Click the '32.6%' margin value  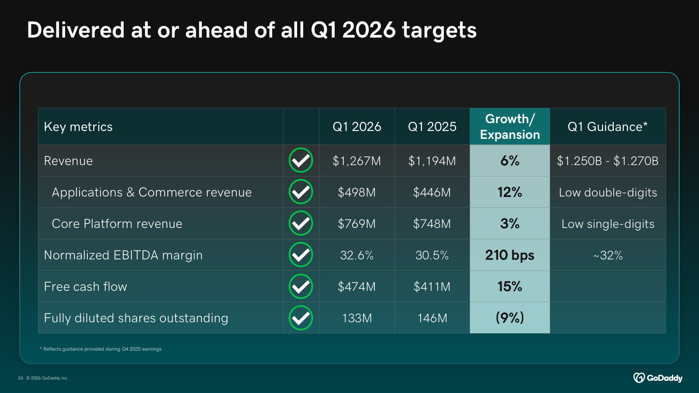coord(357,255)
